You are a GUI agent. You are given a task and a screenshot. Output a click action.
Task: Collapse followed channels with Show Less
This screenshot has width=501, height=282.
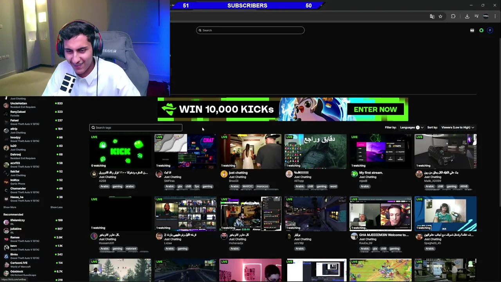(56, 207)
